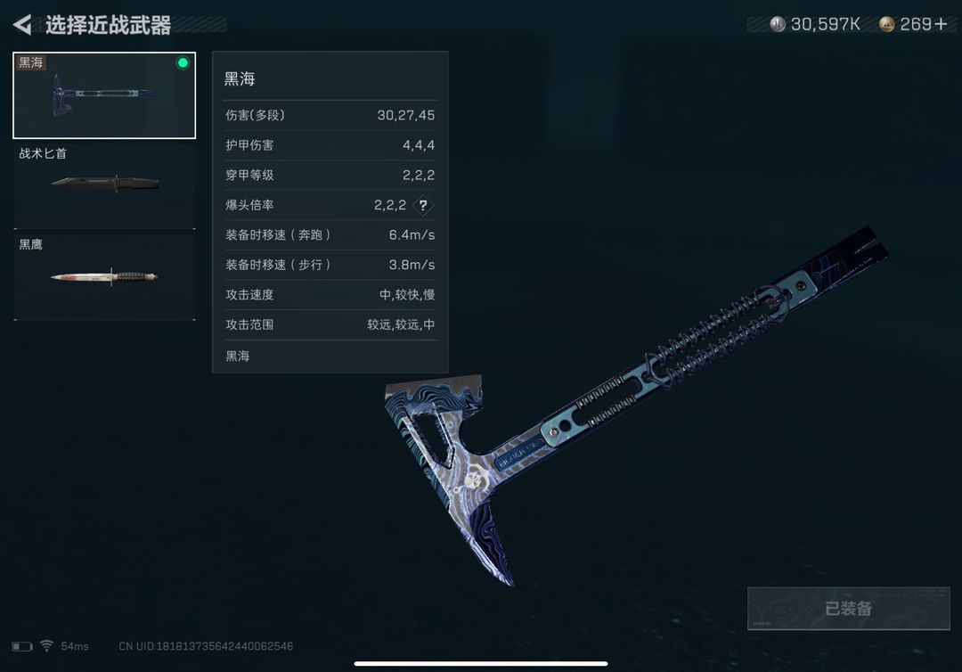Select the 战术匕首 tactical dagger
This screenshot has width=962, height=672.
point(104,184)
